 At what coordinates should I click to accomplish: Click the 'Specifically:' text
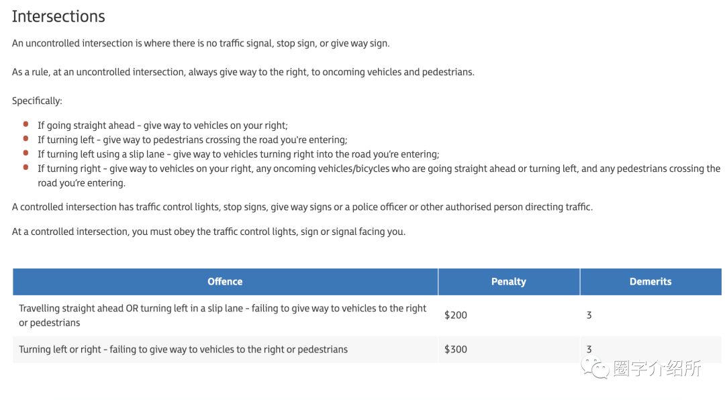point(37,101)
